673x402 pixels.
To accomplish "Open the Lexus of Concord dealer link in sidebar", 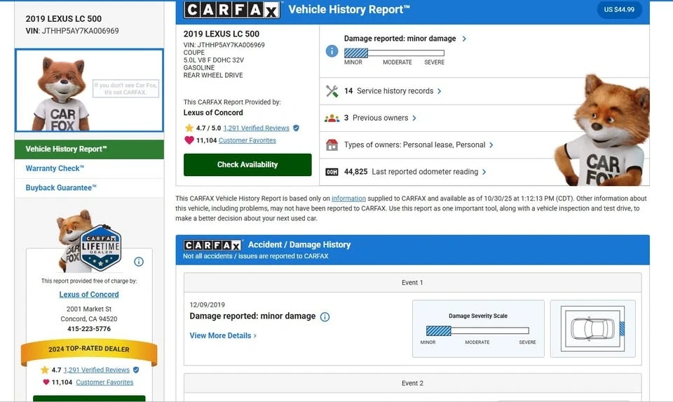I will [89, 295].
